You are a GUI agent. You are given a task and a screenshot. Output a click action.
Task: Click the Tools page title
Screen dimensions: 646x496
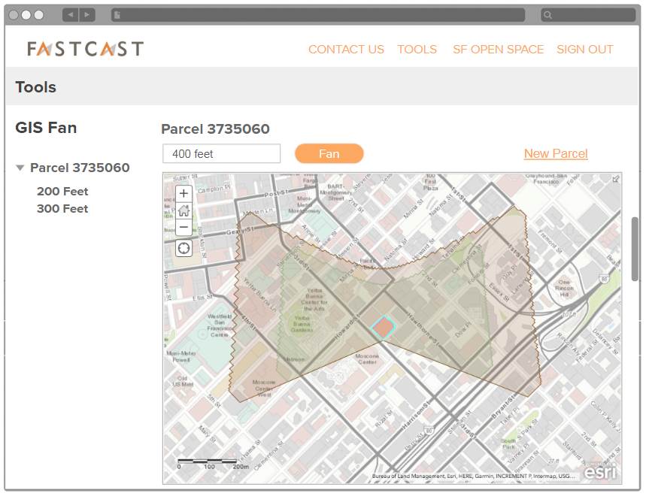(x=36, y=87)
